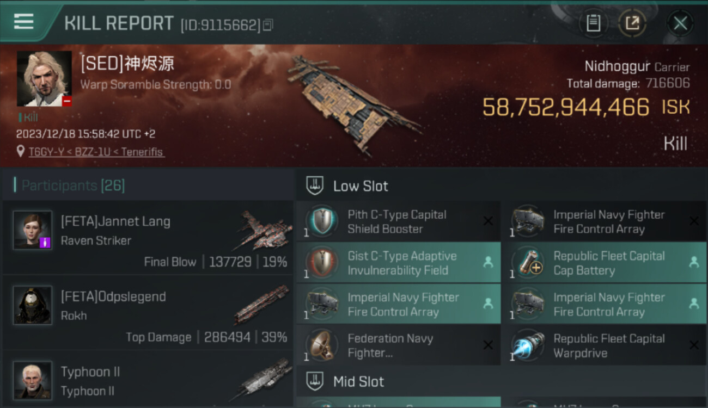Expand the Mid Slot section header

point(501,381)
